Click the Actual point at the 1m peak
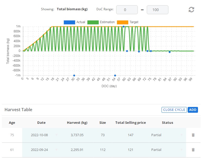Viewport: 203px width, 162px height. tap(124, 27)
